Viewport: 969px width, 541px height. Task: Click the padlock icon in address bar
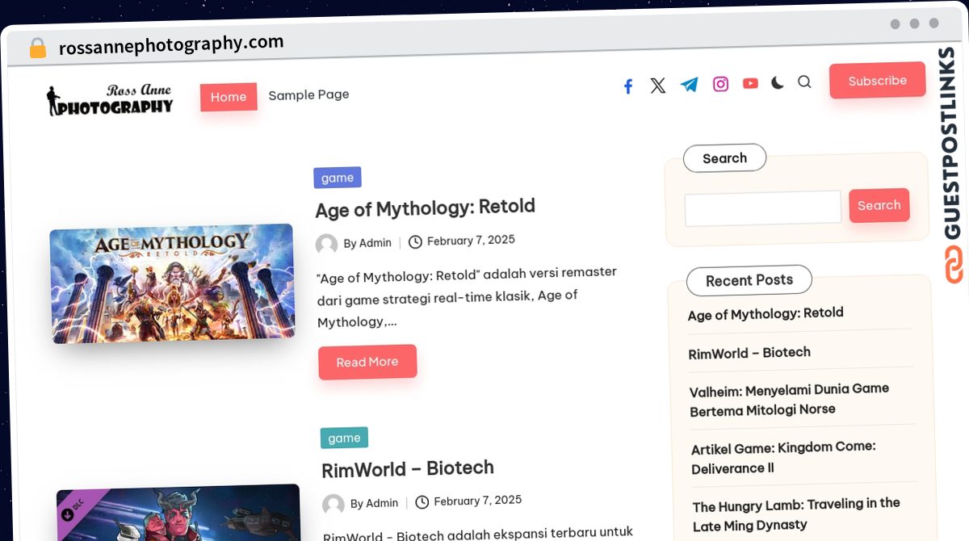37,48
